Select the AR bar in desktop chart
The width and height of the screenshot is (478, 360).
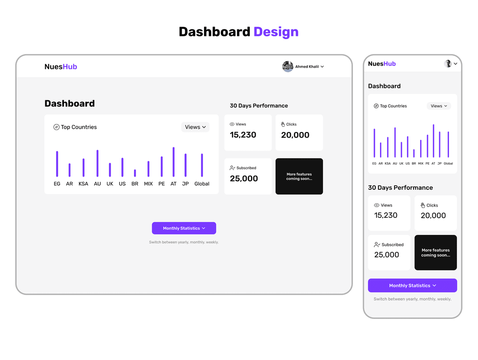pyautogui.click(x=70, y=170)
